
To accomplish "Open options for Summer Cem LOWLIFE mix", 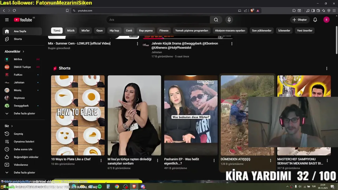I will coord(137,44).
